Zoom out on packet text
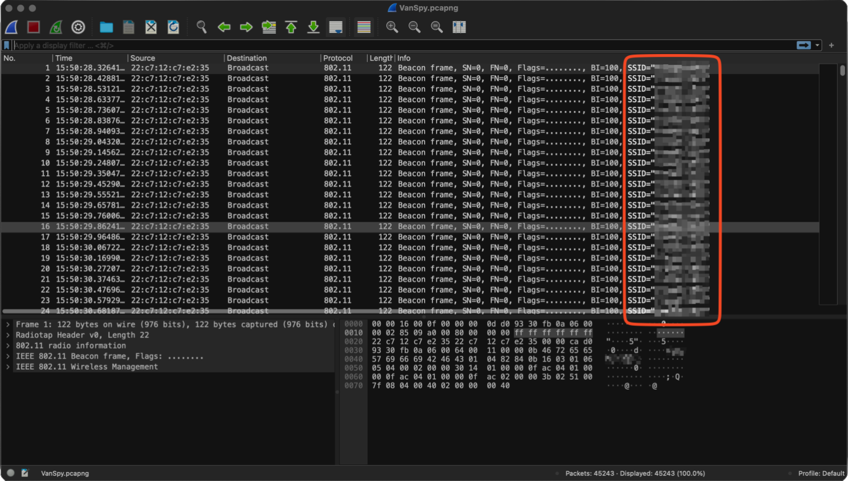 [414, 27]
